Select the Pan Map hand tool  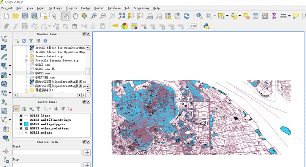coord(75,16)
